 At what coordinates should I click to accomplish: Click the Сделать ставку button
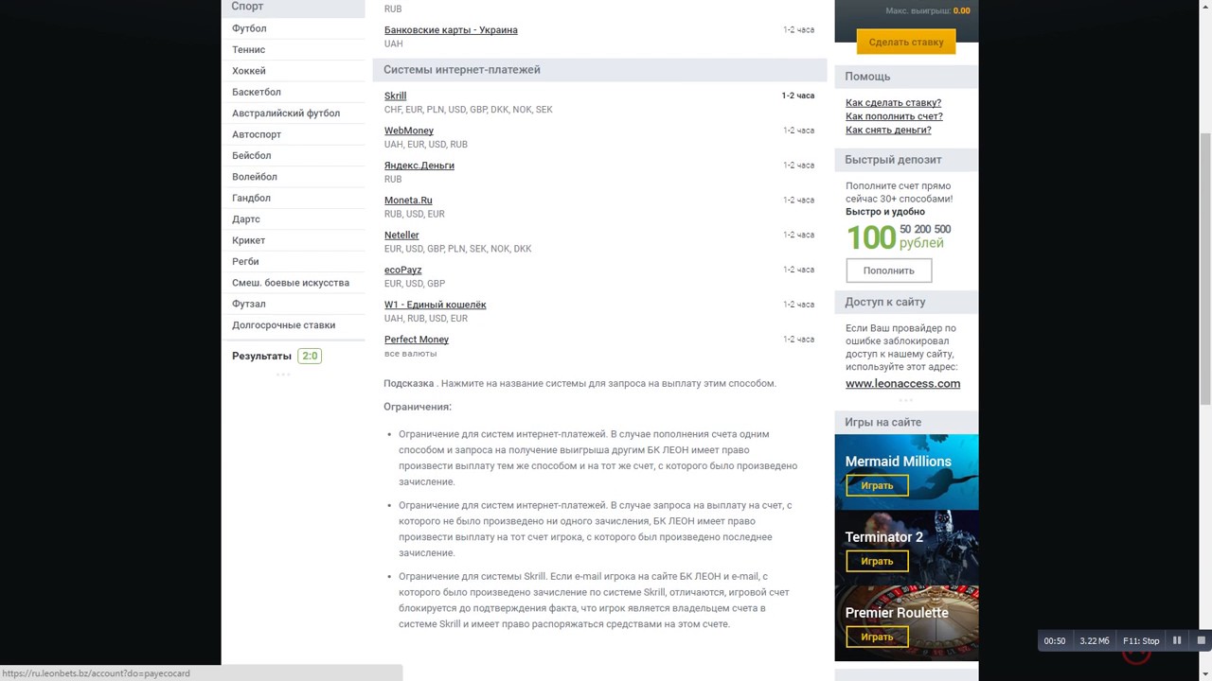pos(906,42)
